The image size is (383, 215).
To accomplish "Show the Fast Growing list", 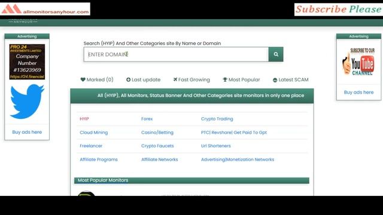I will (x=191, y=79).
